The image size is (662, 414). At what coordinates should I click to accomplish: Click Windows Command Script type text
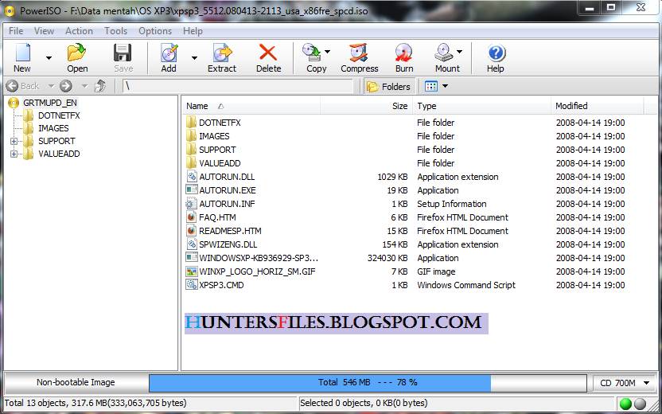[x=466, y=285]
